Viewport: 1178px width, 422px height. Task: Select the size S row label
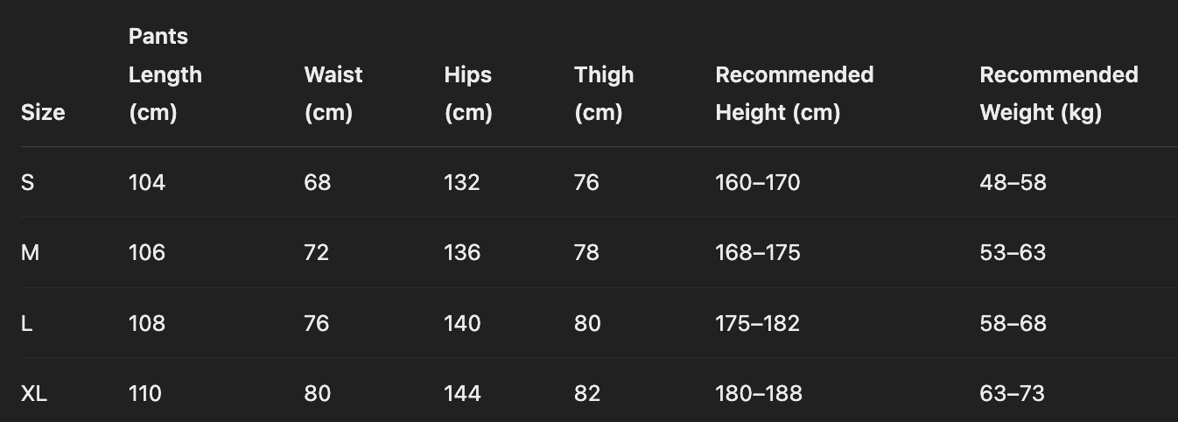click(x=28, y=183)
